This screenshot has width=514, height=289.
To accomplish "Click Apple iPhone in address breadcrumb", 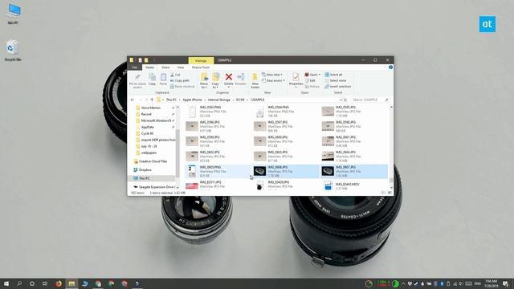I will click(192, 100).
